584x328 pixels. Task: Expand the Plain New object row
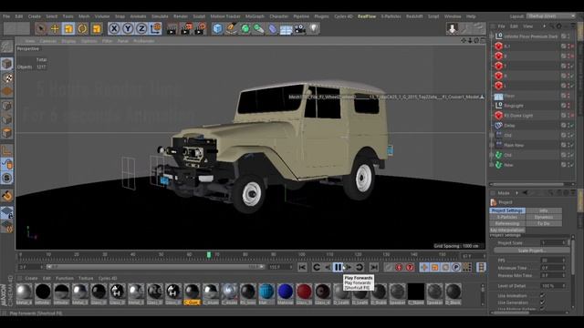(x=492, y=145)
